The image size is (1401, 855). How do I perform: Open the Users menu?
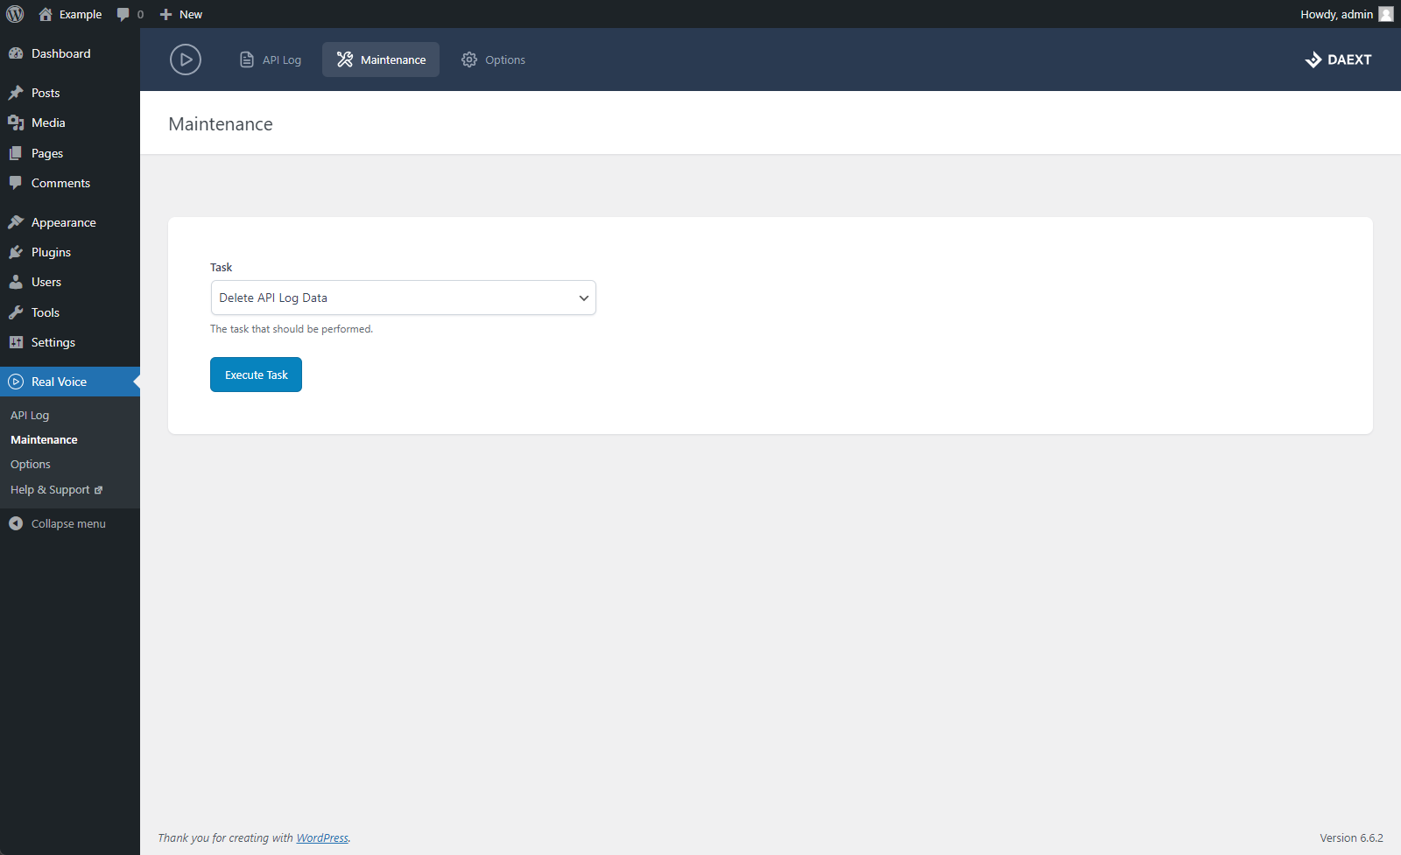70,282
